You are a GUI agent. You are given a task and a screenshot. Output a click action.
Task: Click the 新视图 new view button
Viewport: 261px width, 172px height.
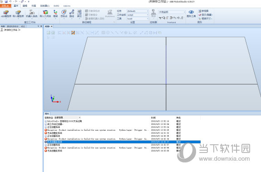coord(203,11)
